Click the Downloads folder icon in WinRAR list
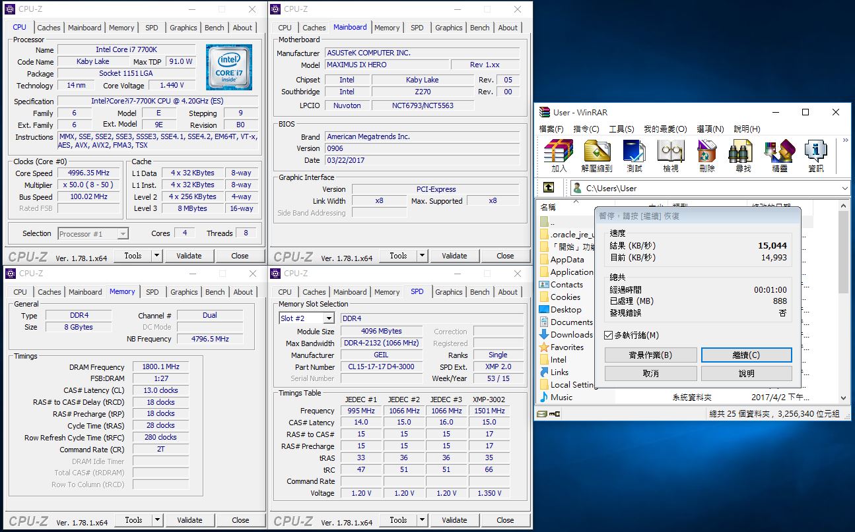855x532 pixels. tap(544, 335)
